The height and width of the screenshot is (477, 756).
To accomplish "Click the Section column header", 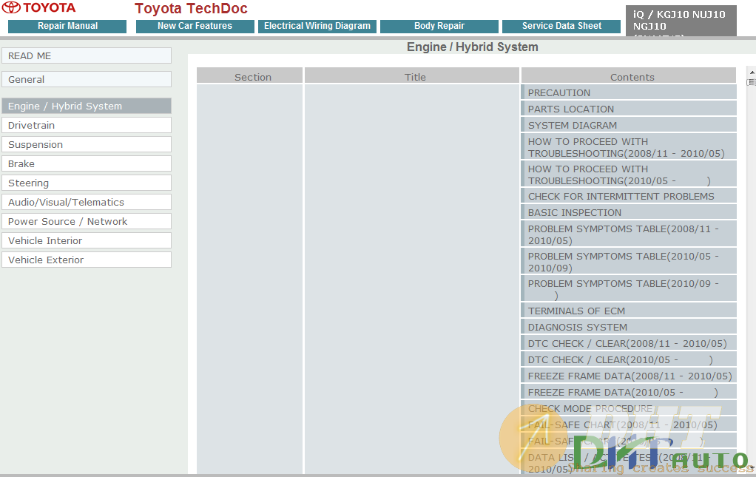I will point(250,76).
